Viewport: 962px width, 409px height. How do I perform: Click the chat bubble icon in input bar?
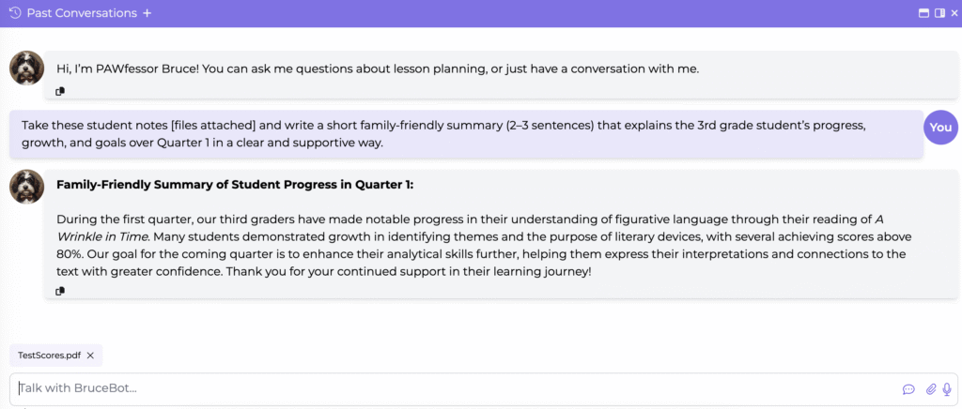908,388
